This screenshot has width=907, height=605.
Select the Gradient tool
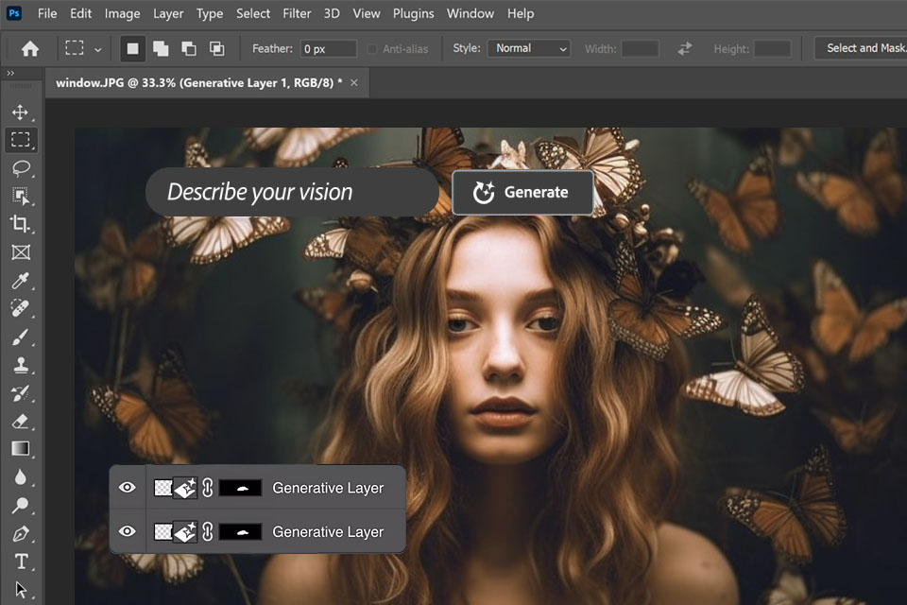click(21, 449)
